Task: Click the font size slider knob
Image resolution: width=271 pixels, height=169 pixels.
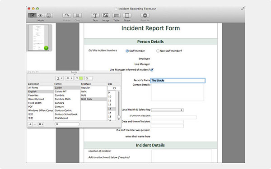Action: click(119, 117)
